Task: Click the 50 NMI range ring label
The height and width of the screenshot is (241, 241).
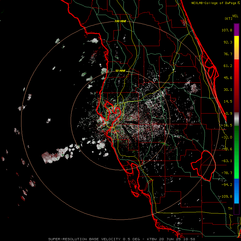Action: click(120, 71)
